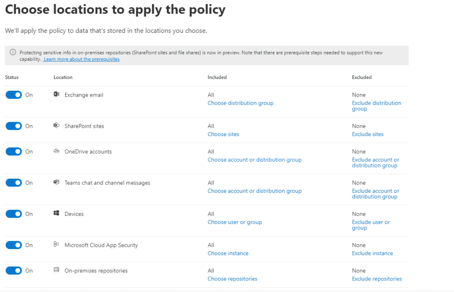Viewport: 454px width, 292px height.
Task: Open Exclude sites for SharePoint
Action: [368, 134]
